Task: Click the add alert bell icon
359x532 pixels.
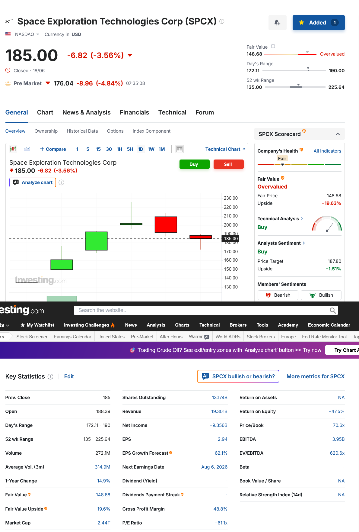Action: 277,23
